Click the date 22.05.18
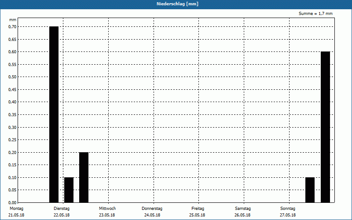Image resolution: width=352 pixels, height=220 pixels. (x=62, y=215)
